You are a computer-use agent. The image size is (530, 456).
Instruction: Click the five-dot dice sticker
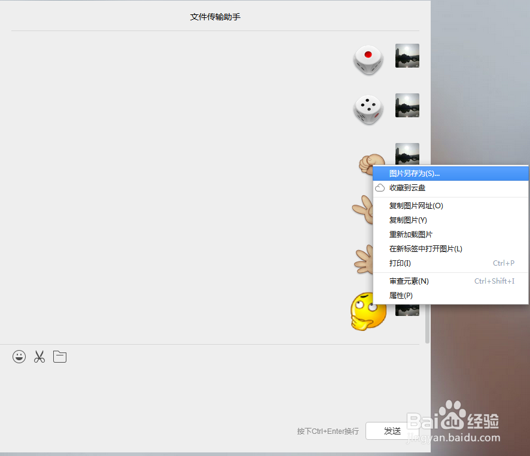click(368, 110)
